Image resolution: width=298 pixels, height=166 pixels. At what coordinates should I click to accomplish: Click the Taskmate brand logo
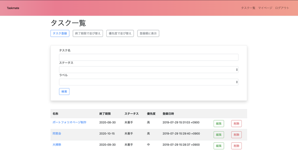[x=13, y=8]
